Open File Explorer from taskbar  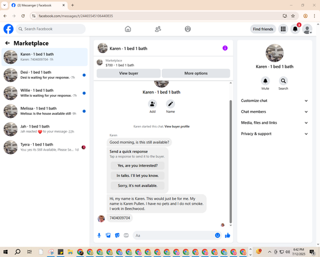coord(70,252)
